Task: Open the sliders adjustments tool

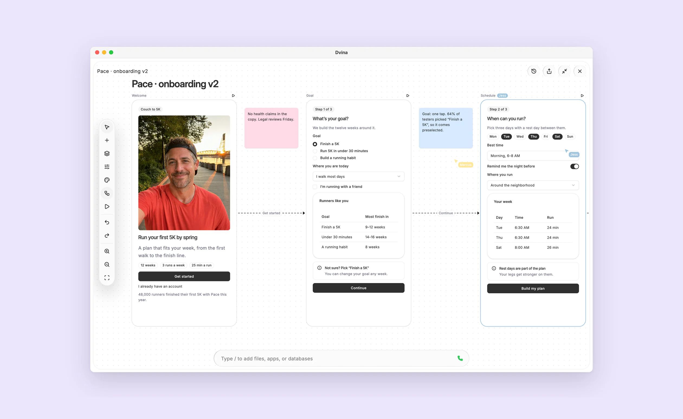Action: coord(107,167)
